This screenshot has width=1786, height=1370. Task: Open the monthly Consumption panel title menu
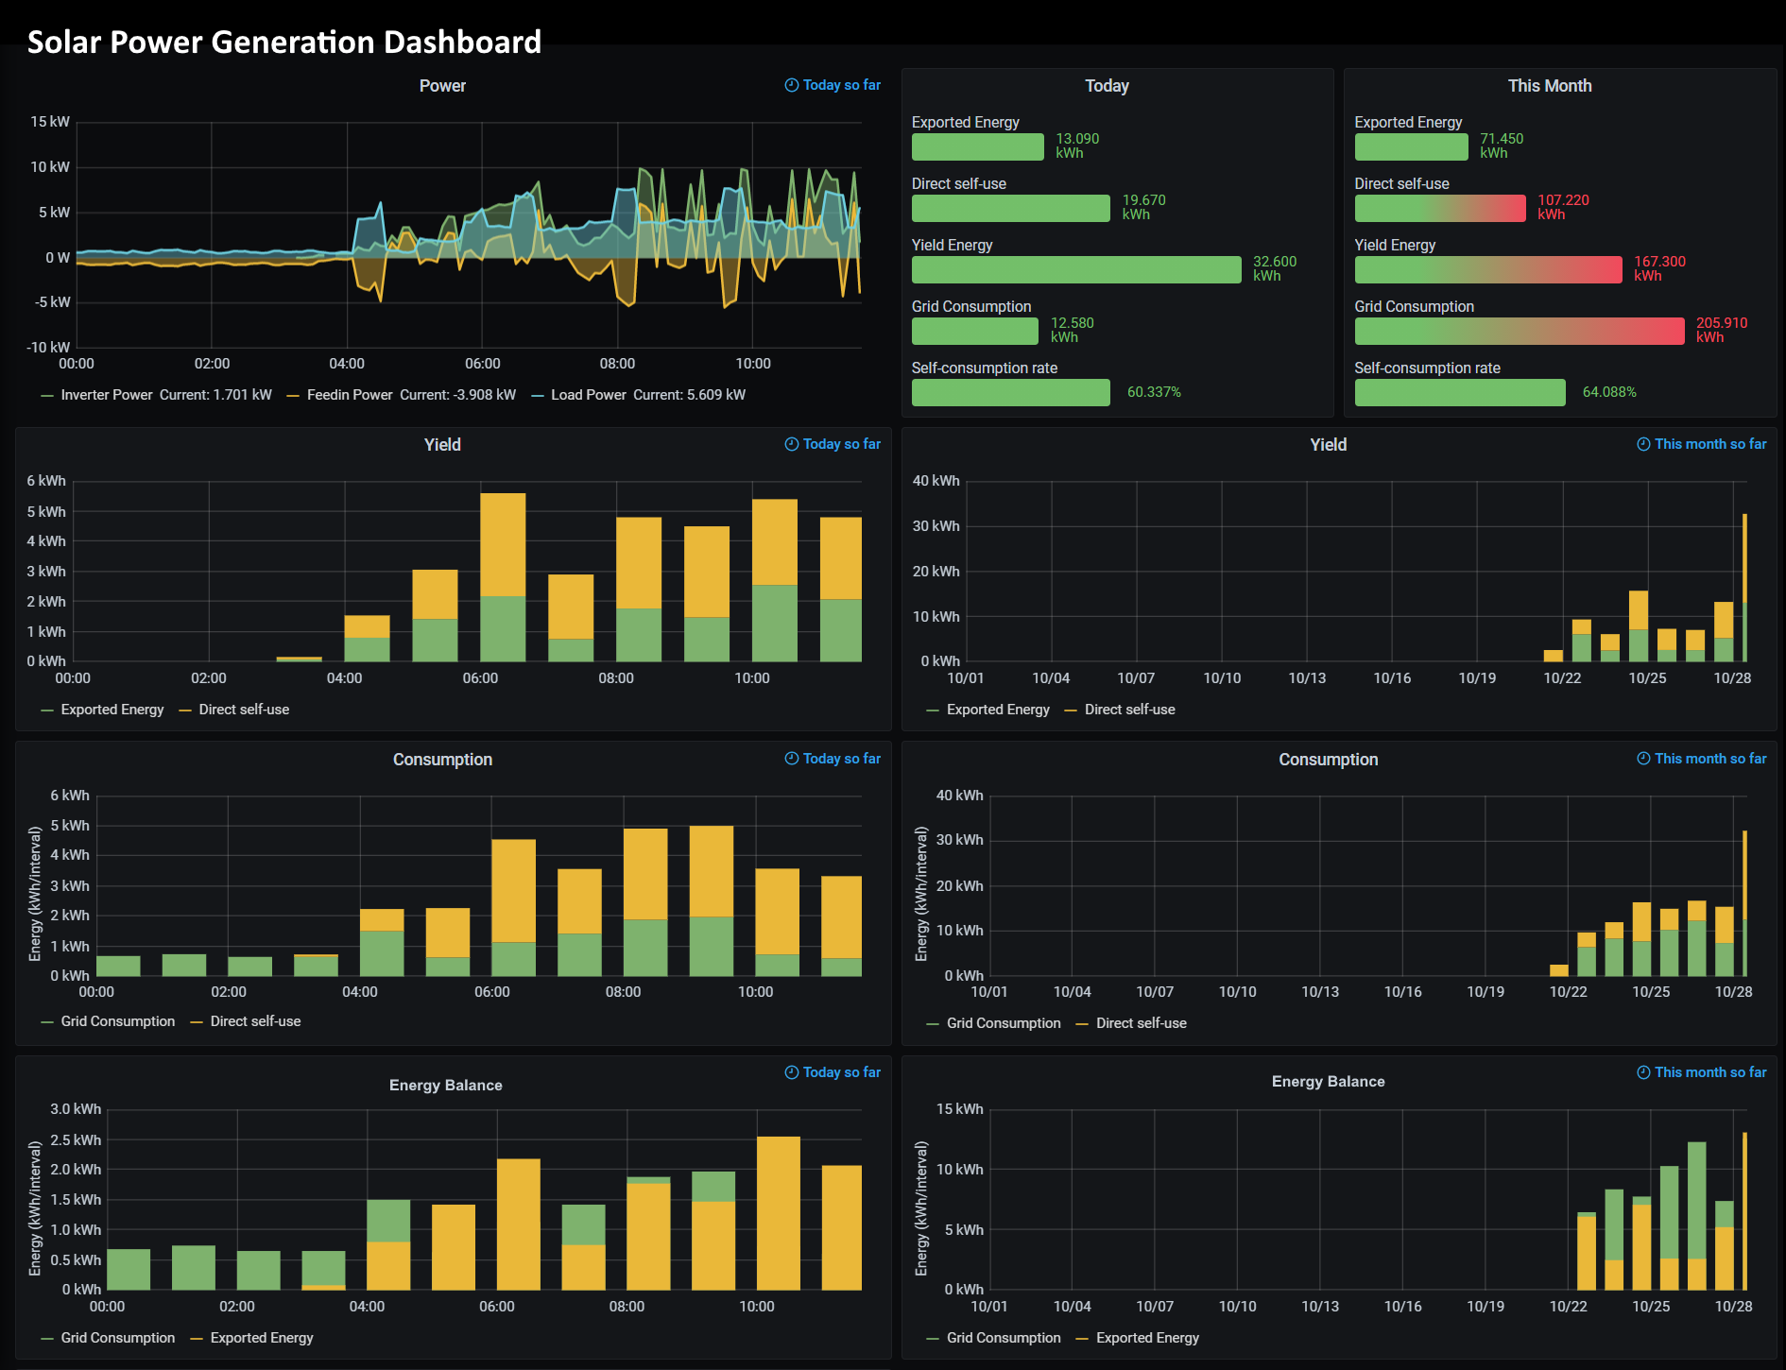(1328, 760)
